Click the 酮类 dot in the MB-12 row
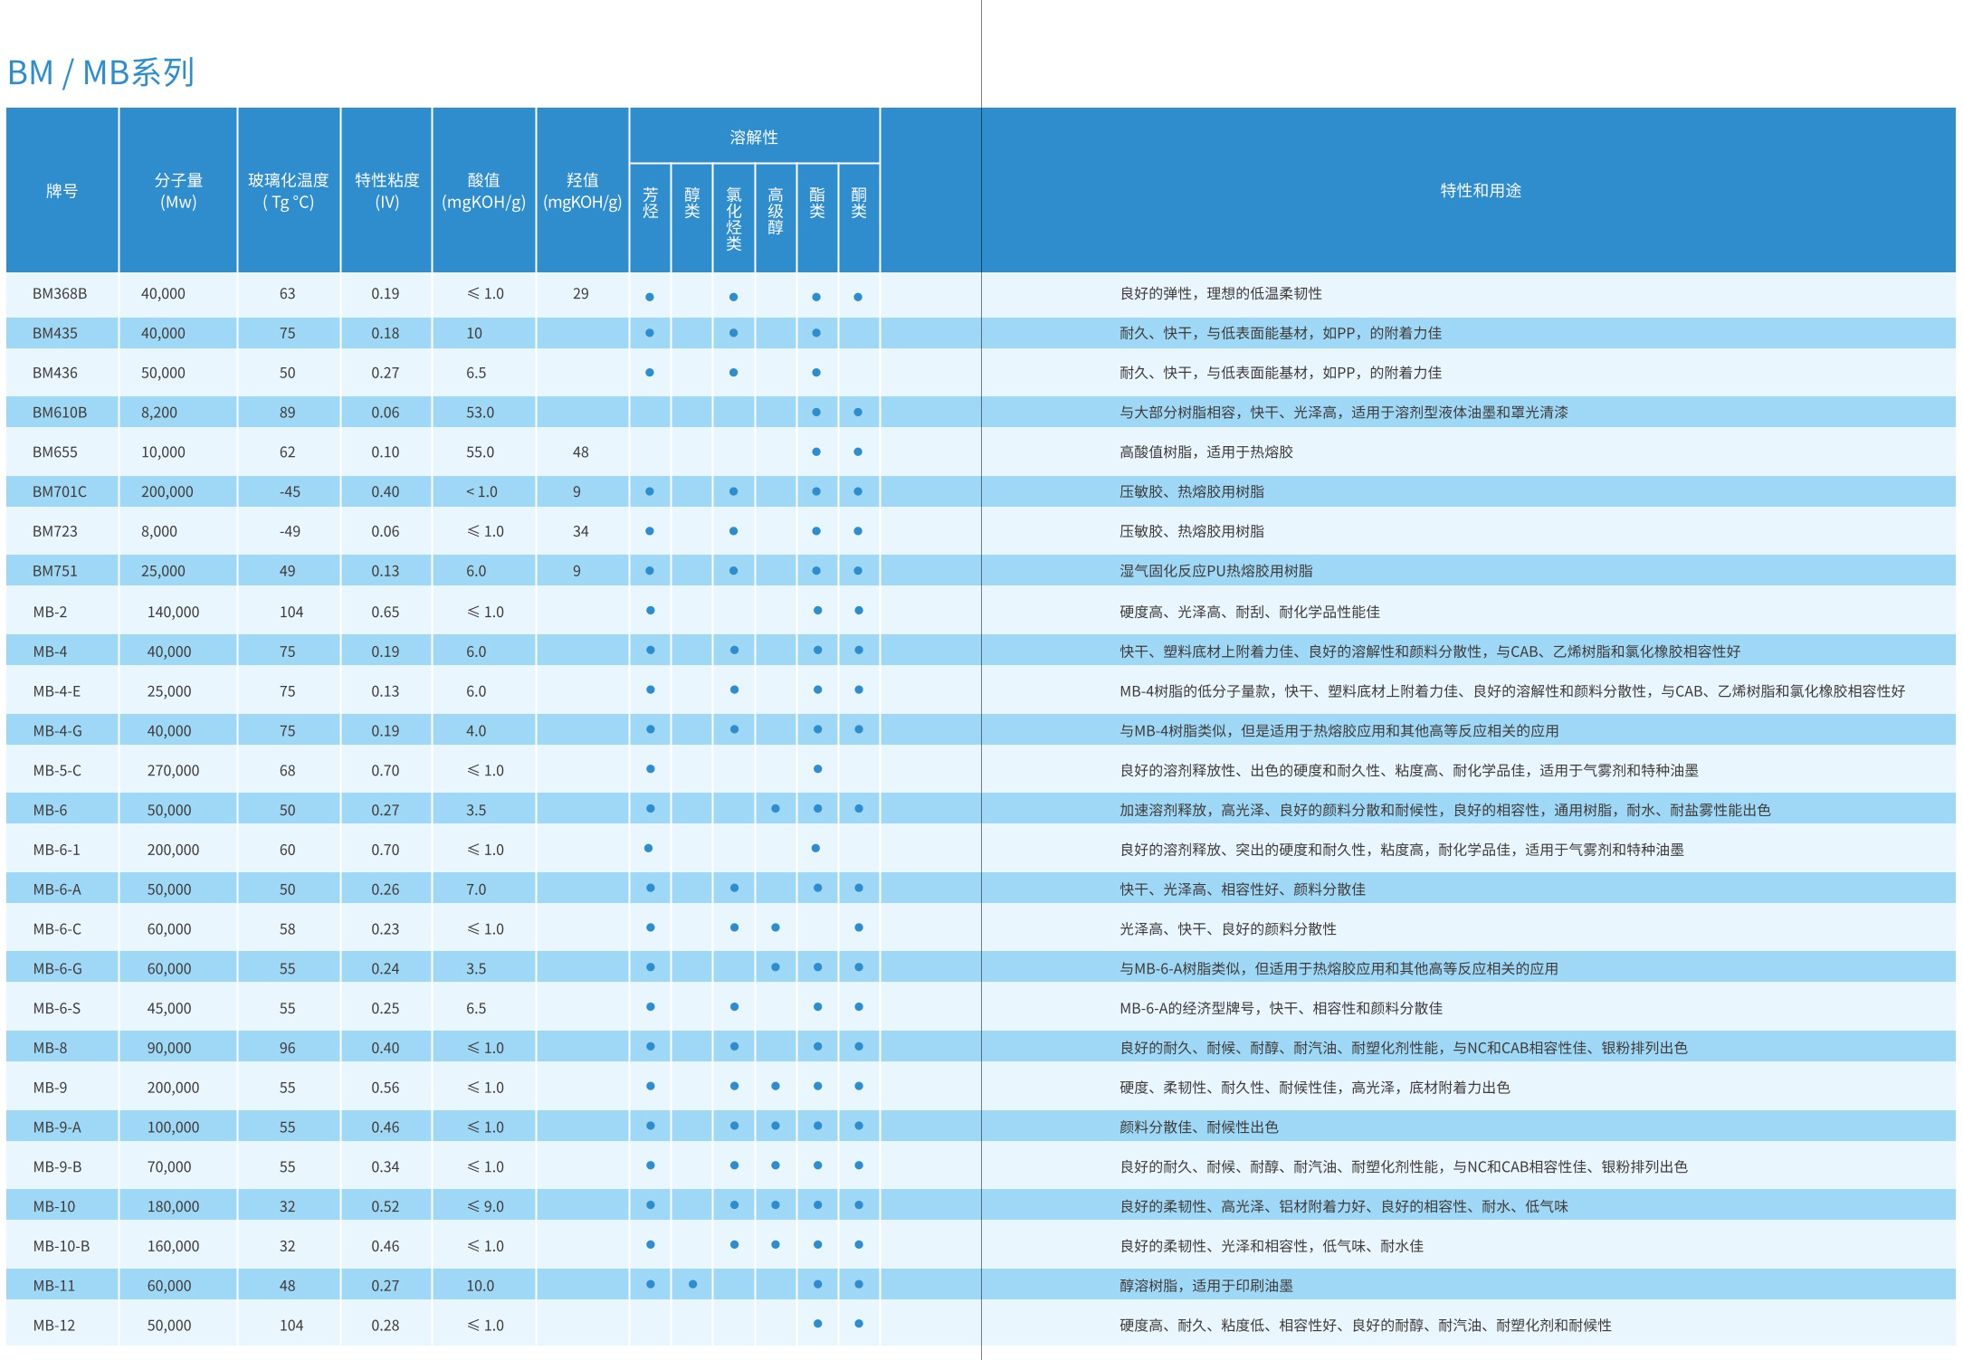The height and width of the screenshot is (1360, 1963). 859,1324
